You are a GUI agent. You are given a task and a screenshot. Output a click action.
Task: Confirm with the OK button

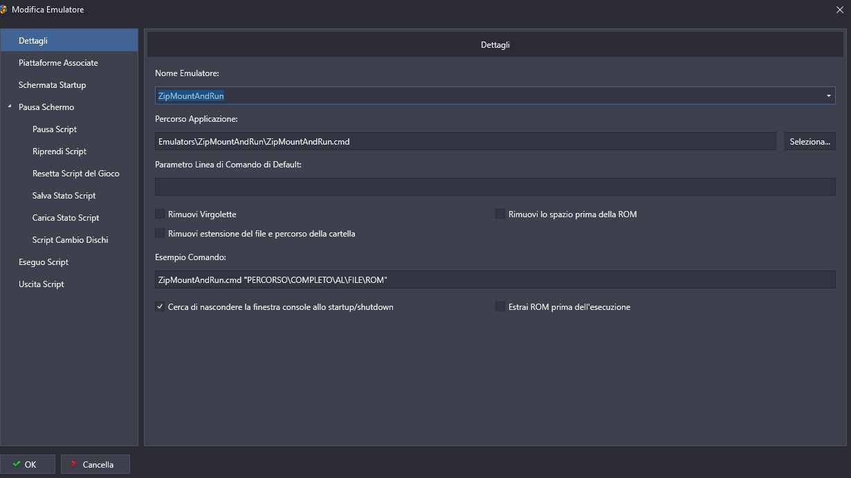(x=28, y=464)
